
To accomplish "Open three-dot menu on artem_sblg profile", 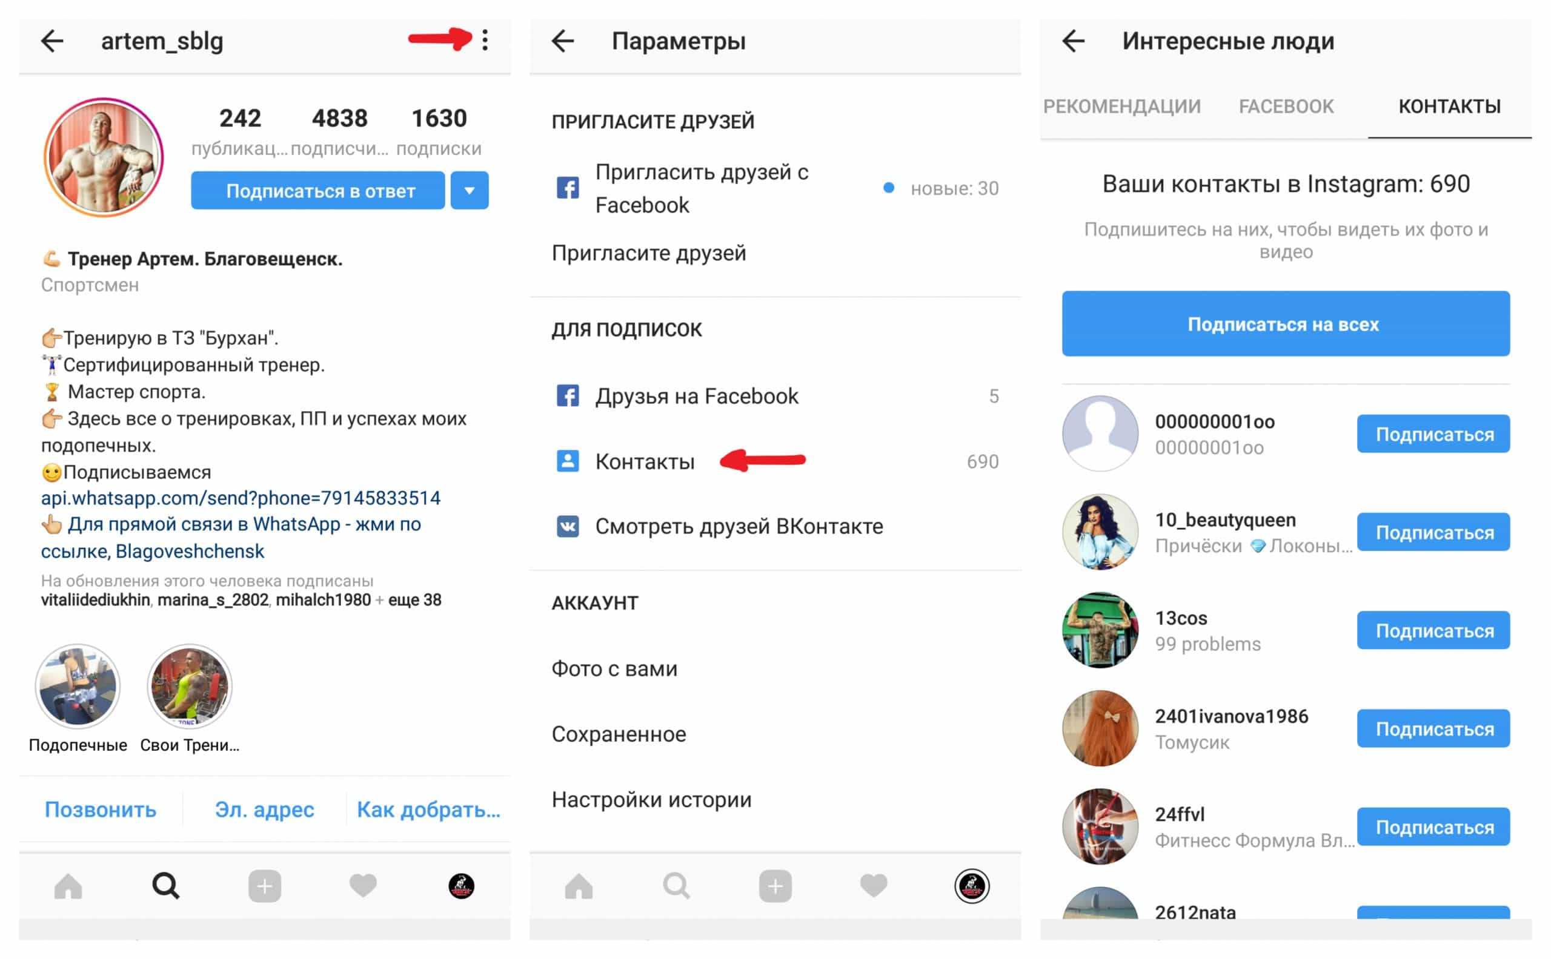I will pyautogui.click(x=485, y=40).
